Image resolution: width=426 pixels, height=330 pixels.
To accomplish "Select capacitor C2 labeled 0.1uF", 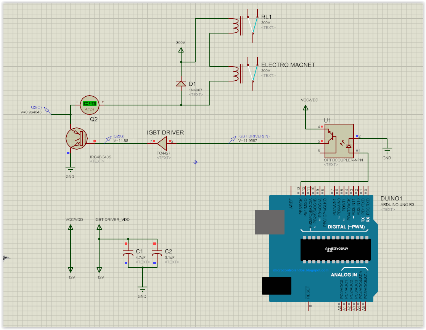I will pos(157,253).
